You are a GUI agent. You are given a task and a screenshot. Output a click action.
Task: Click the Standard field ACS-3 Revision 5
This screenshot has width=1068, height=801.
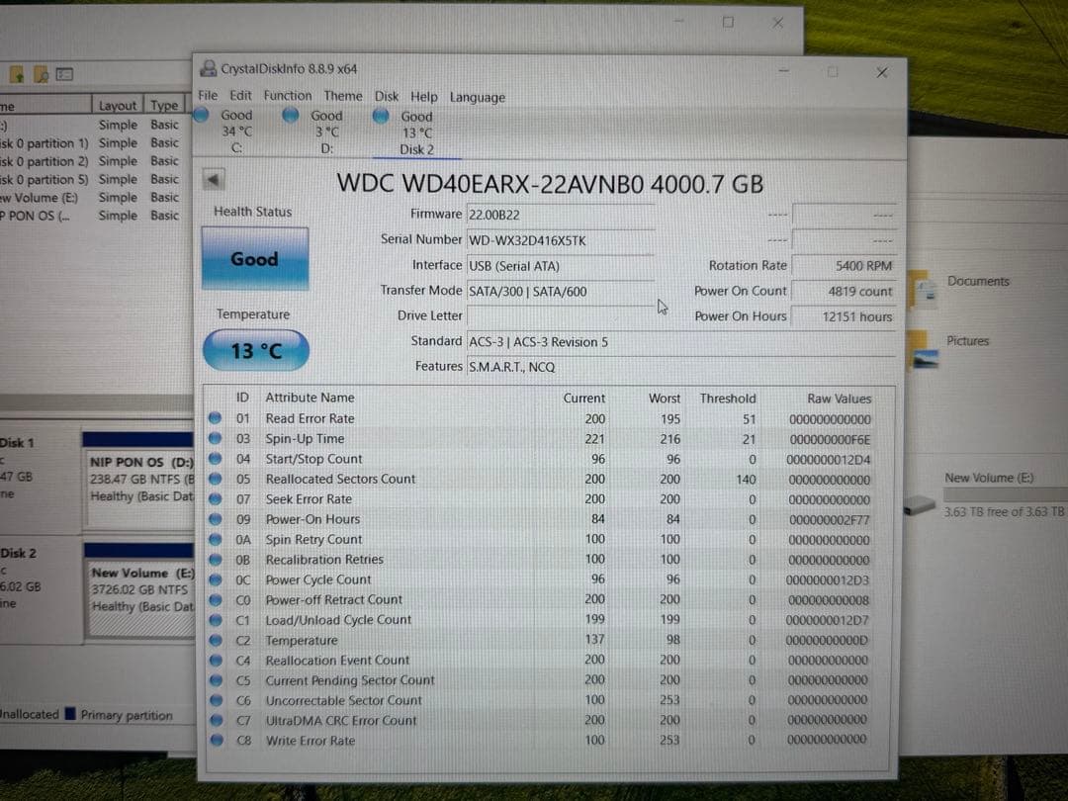point(681,342)
